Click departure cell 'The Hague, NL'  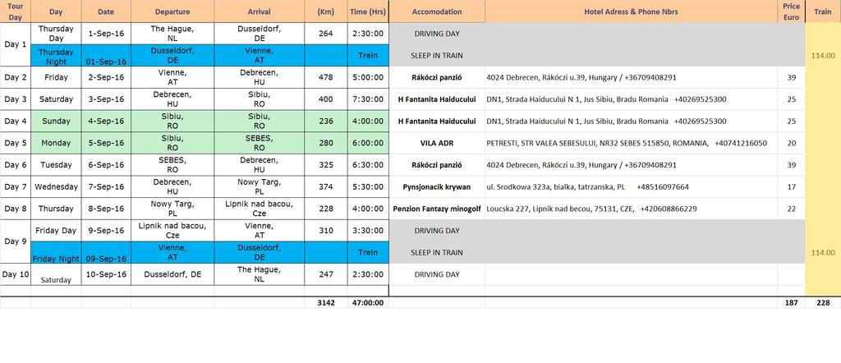(x=172, y=33)
